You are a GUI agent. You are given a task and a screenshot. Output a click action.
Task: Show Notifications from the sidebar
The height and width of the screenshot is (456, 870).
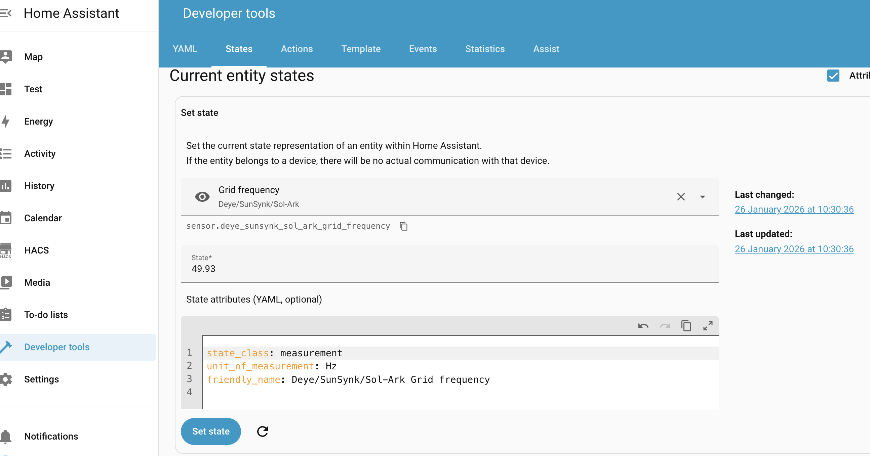point(51,436)
